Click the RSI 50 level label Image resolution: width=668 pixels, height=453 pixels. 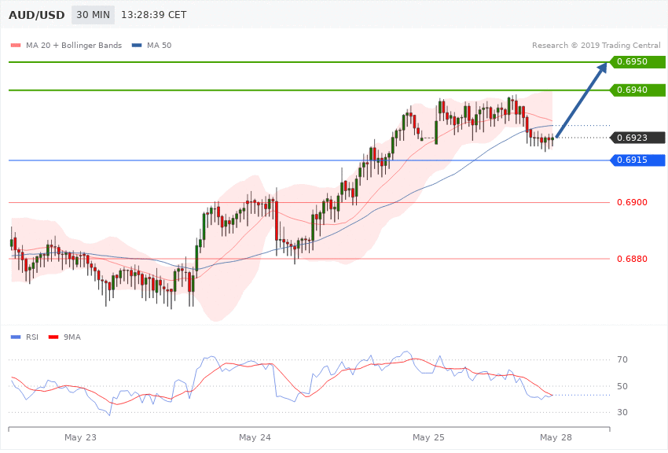[x=622, y=386]
